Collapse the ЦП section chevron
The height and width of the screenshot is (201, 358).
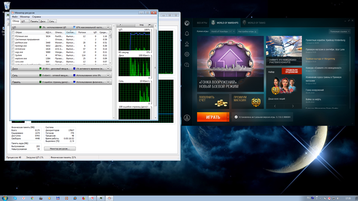tap(108, 27)
